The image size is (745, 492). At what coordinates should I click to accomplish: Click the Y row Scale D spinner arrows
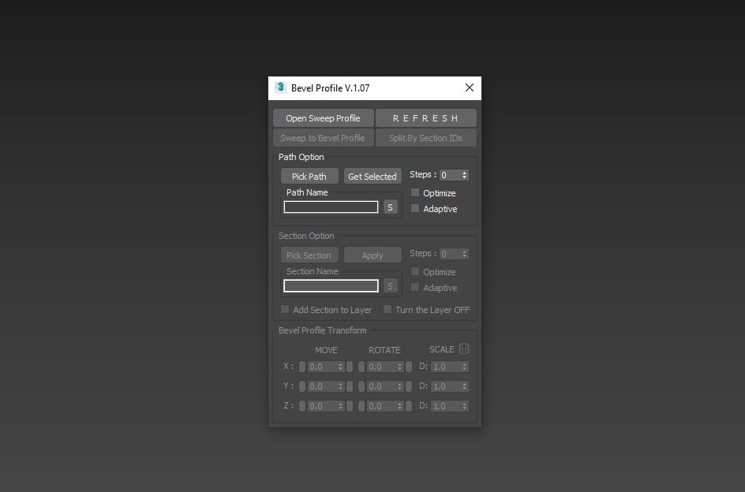click(x=464, y=386)
